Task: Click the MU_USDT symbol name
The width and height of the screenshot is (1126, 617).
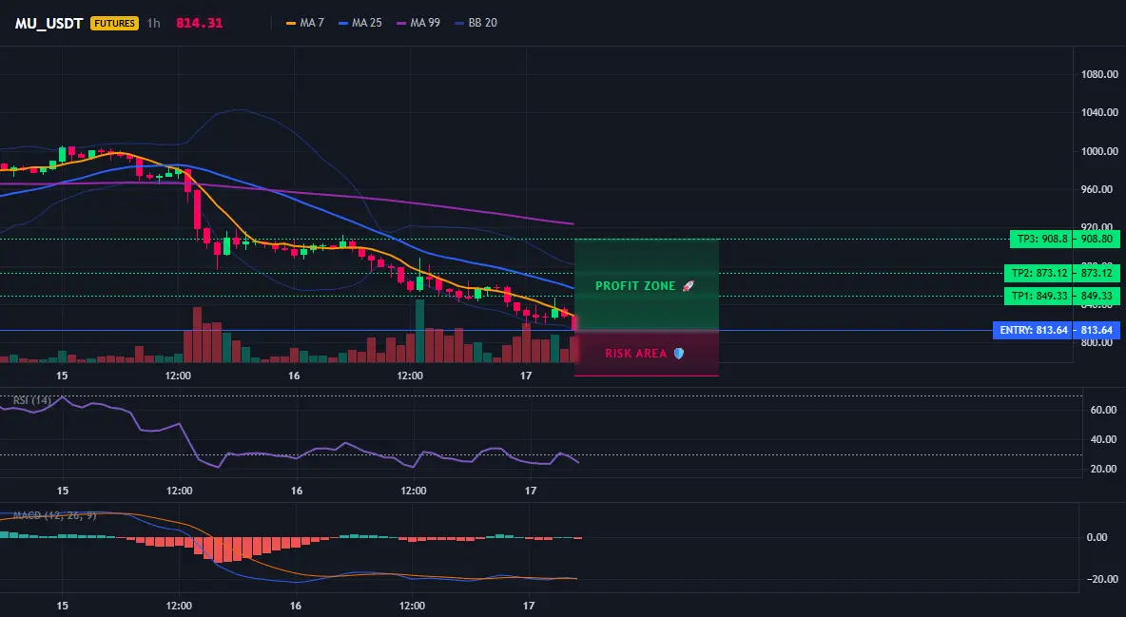Action: [49, 23]
